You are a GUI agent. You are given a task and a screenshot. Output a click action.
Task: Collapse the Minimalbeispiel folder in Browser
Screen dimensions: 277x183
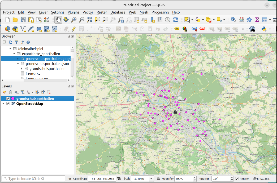pyautogui.click(x=11, y=49)
